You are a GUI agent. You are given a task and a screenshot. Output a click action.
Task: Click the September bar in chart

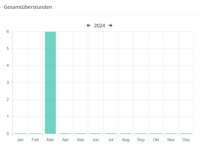(x=141, y=133)
